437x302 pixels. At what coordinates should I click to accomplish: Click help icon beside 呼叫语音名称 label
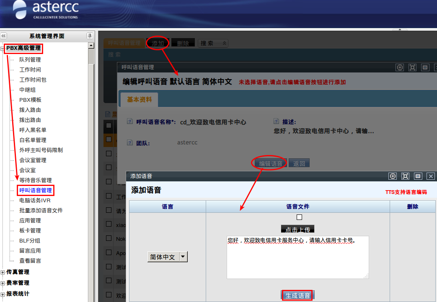[130, 121]
